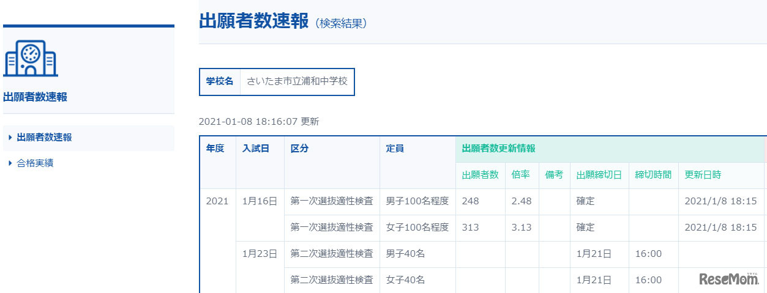Viewport: 767px width, 293px height.
Task: Click 第一次選抜適性検査 in the 男子100名程度 row
Action: [x=332, y=201]
